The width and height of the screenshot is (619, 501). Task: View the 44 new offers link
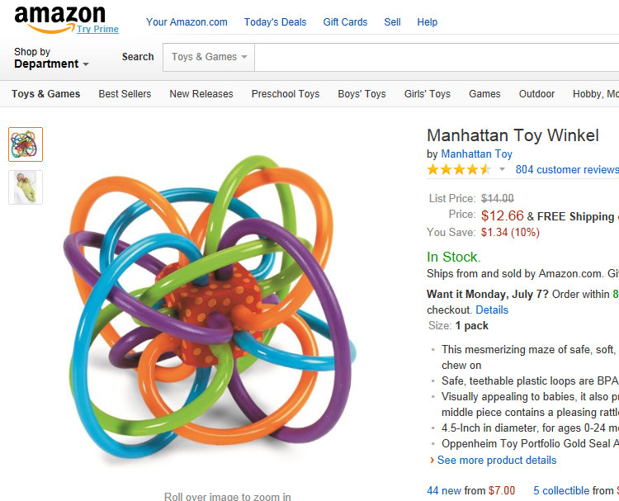445,490
